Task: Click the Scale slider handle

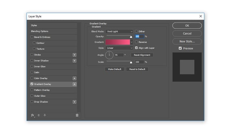Action: pyautogui.click(x=131, y=62)
